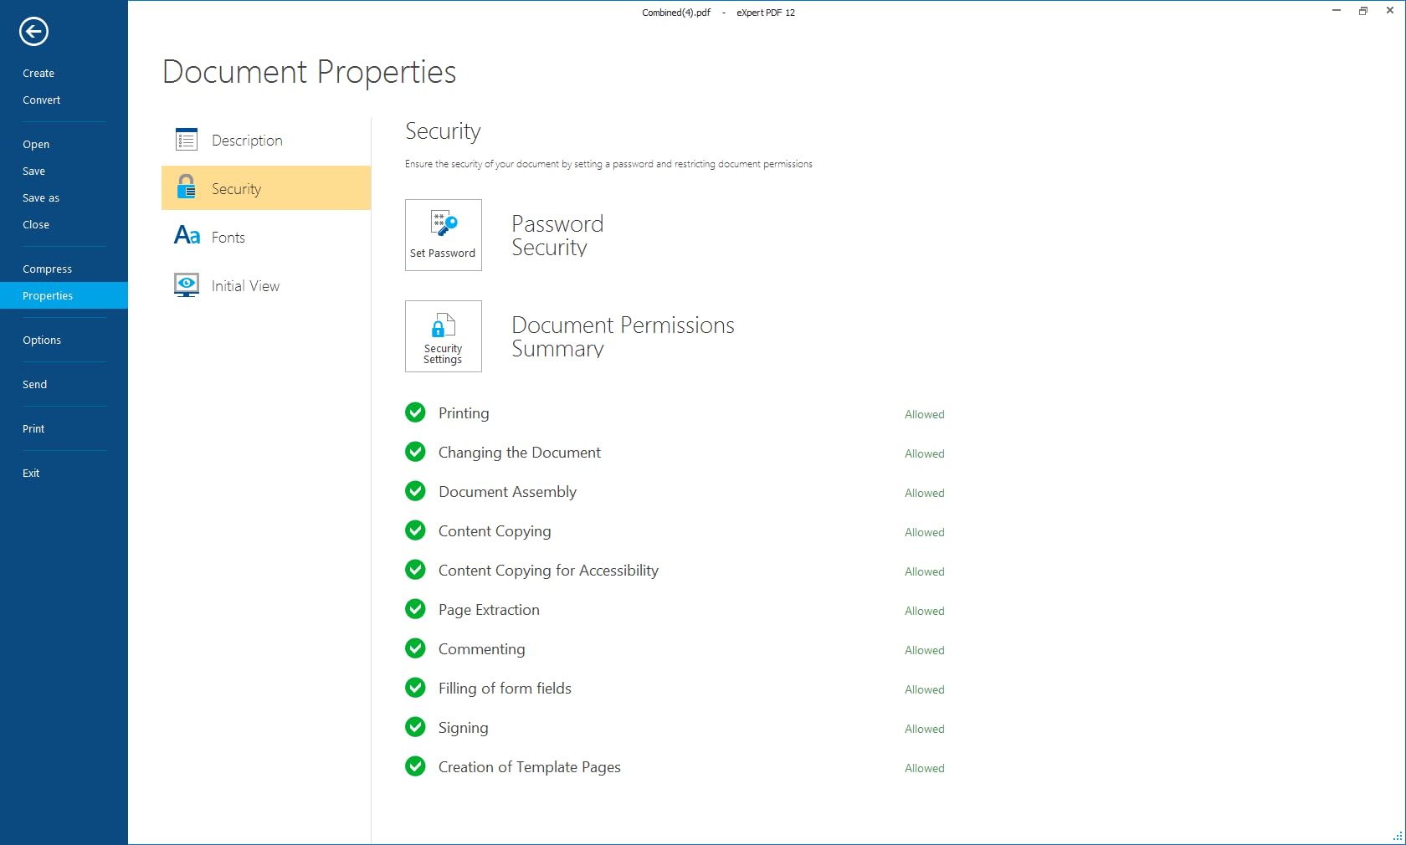Click the Security padlock icon in sidebar
The width and height of the screenshot is (1406, 845).
click(x=187, y=187)
